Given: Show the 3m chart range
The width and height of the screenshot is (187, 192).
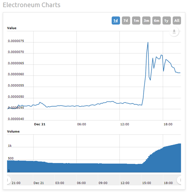Looking at the screenshot, I should [146, 20].
